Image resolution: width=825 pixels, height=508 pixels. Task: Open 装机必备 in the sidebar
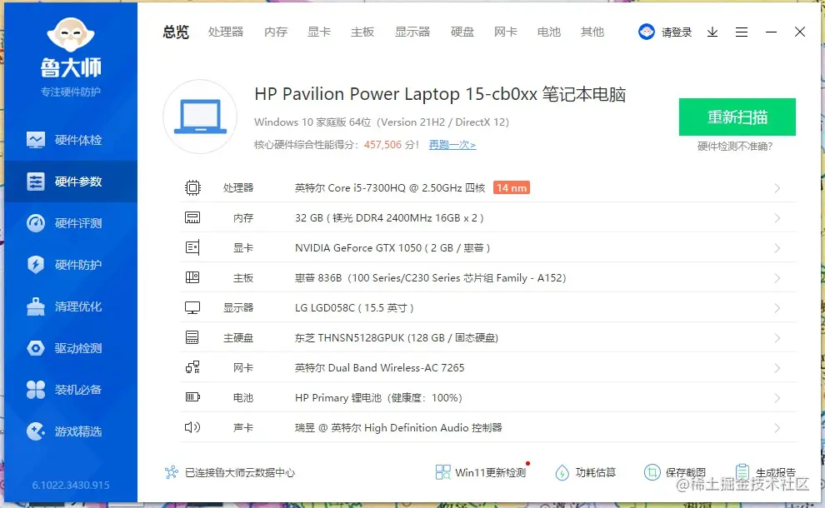(x=71, y=390)
